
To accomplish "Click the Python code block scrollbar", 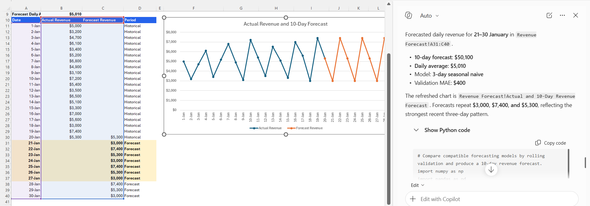I will 568,163.
